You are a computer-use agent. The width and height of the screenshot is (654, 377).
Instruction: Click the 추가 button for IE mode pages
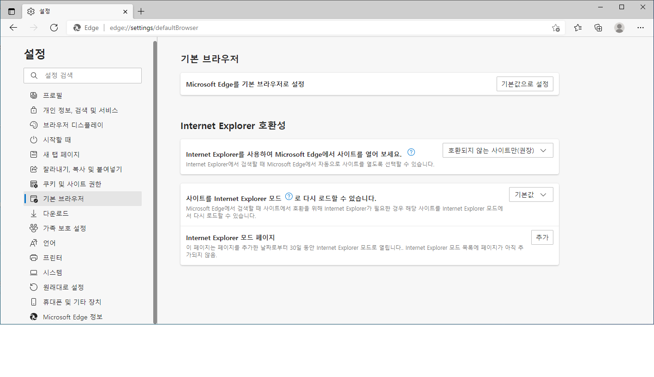542,237
